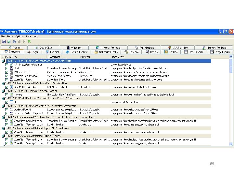Click registry icon of Browser Helper Objects key
The width and height of the screenshot is (234, 176).
coord(4,117)
